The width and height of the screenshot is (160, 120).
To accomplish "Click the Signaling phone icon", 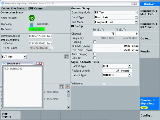I will pyautogui.click(x=31, y=24).
